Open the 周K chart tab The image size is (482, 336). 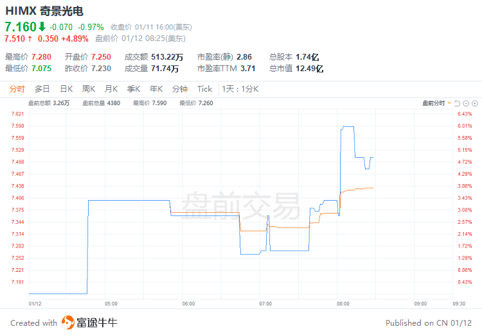[89, 89]
